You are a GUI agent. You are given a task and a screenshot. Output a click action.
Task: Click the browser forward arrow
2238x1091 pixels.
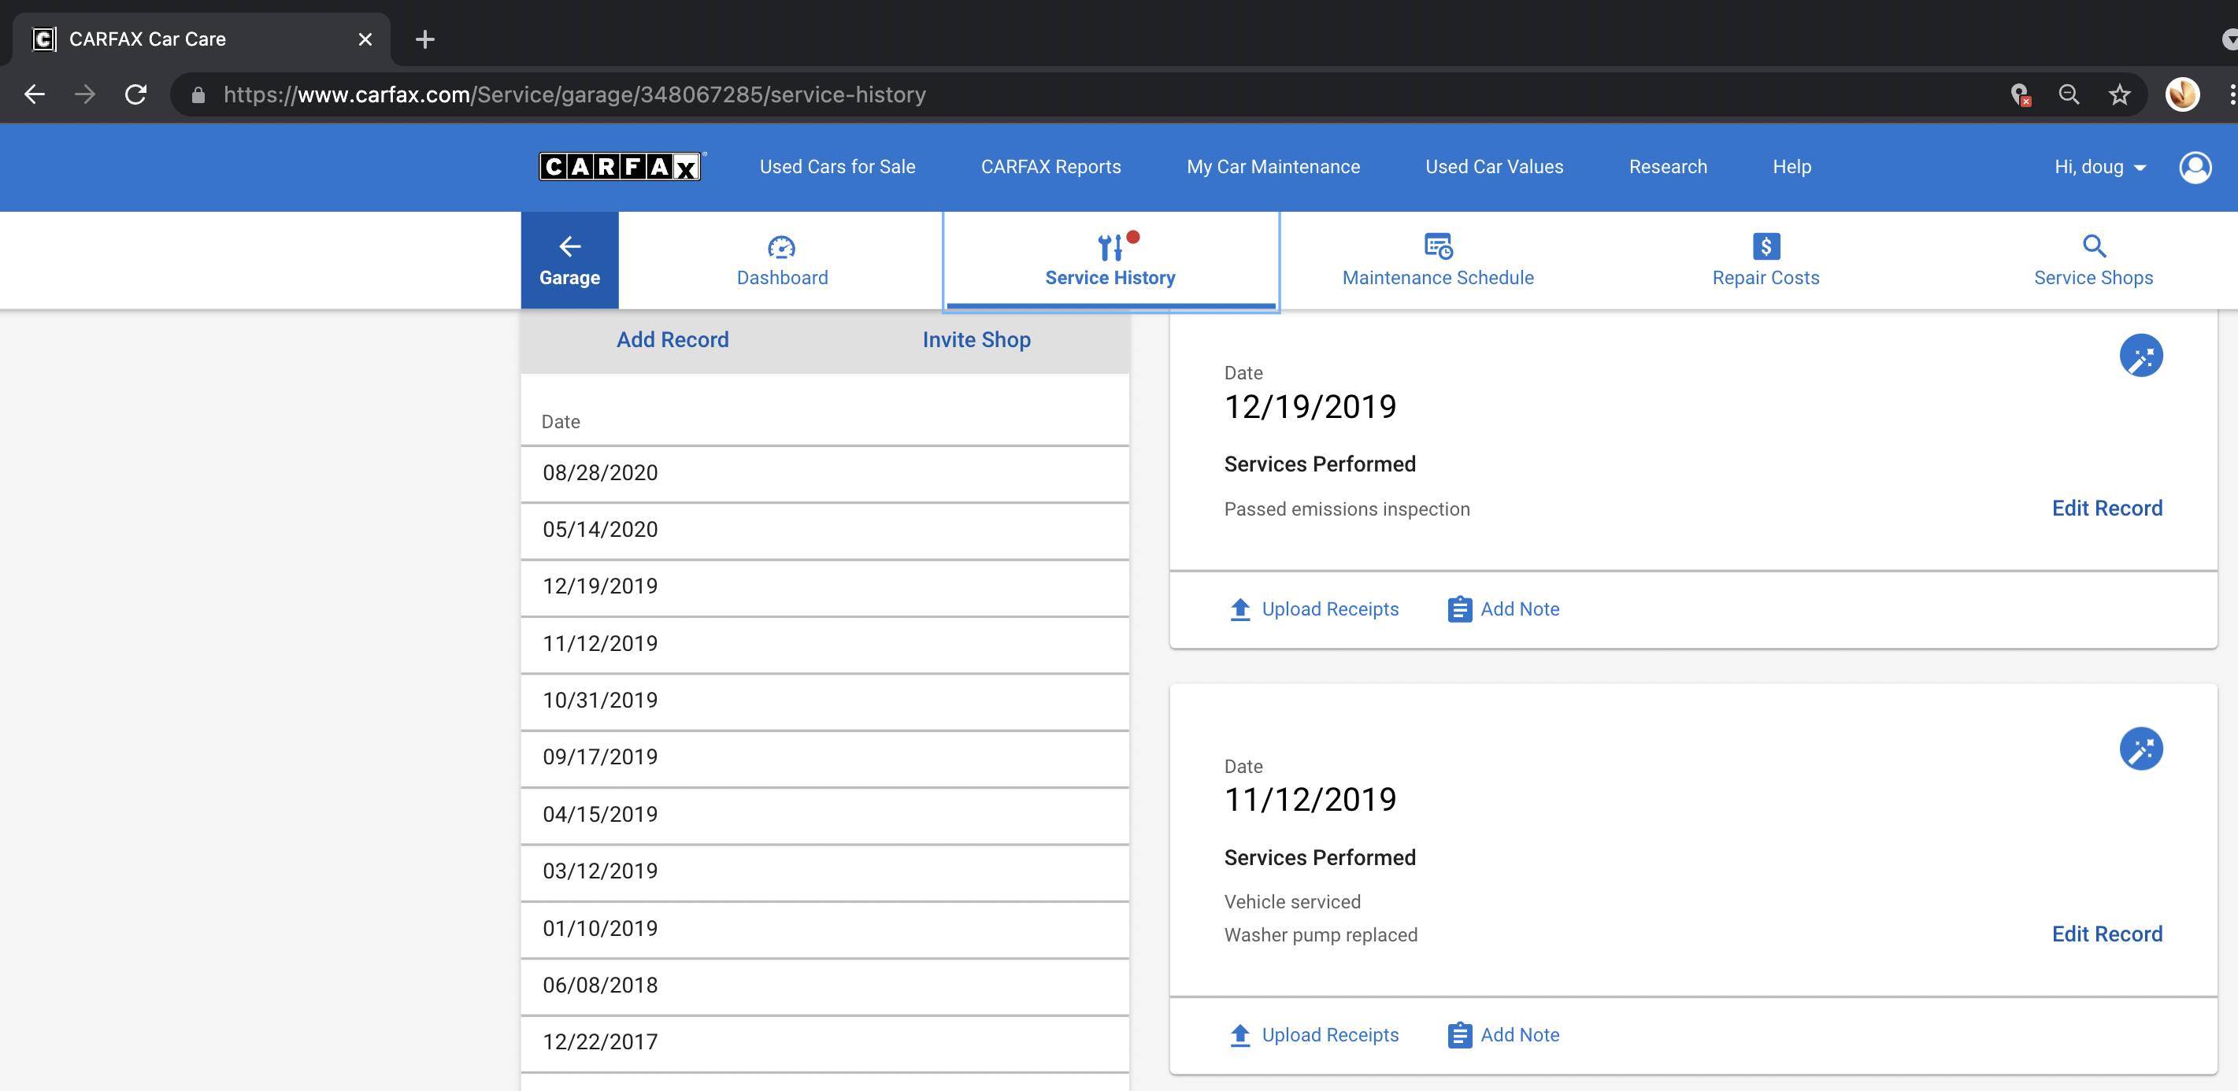85,94
